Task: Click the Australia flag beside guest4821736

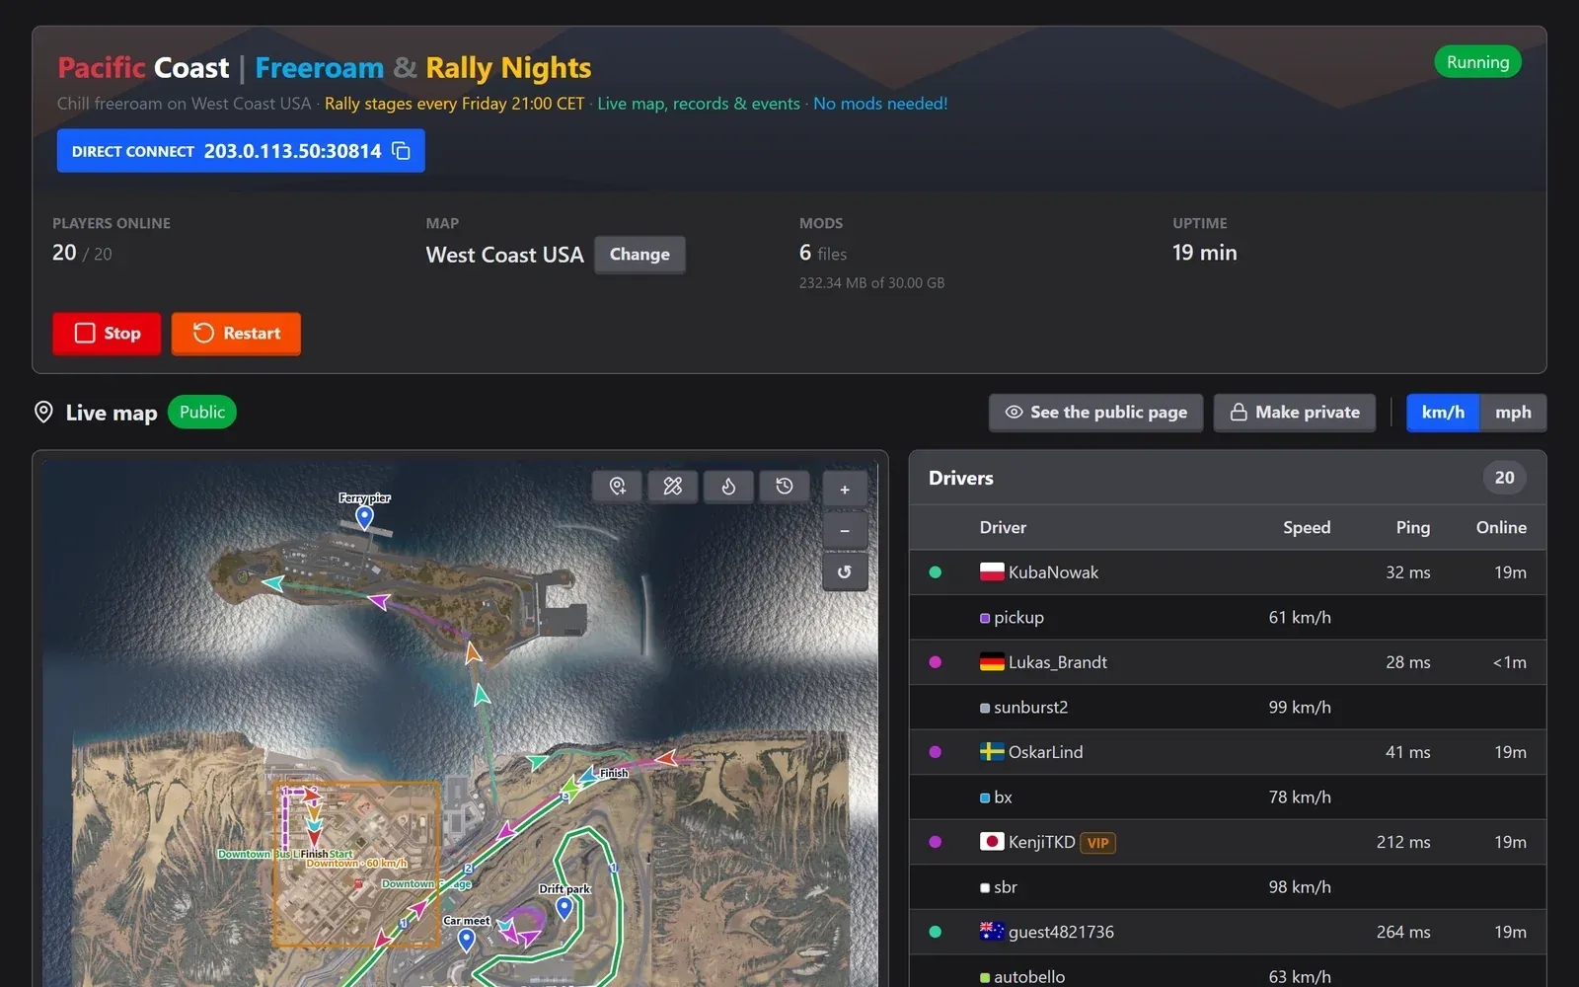Action: coord(992,931)
